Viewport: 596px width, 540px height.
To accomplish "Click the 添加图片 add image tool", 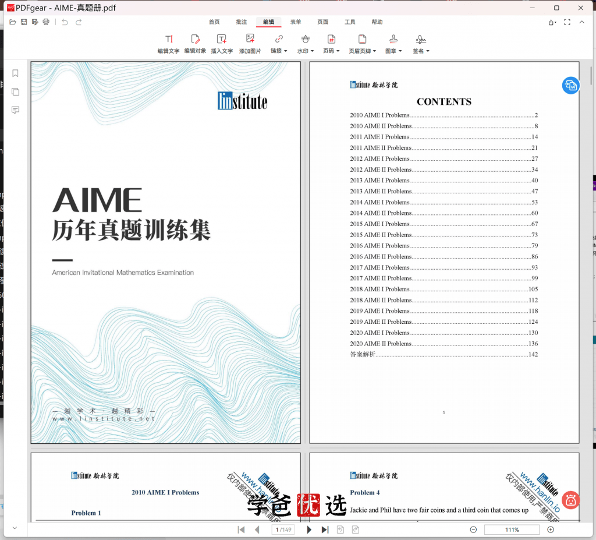I will click(x=250, y=44).
